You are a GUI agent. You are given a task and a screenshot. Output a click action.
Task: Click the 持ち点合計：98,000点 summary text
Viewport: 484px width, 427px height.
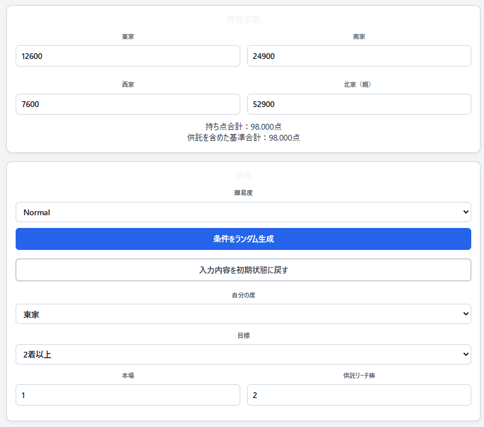[x=243, y=127]
